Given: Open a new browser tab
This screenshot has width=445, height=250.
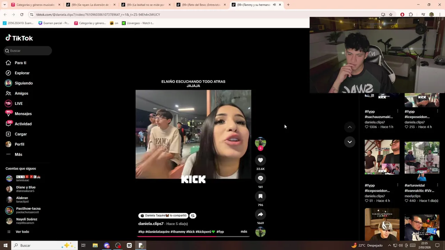Looking at the screenshot, I should click(x=288, y=5).
